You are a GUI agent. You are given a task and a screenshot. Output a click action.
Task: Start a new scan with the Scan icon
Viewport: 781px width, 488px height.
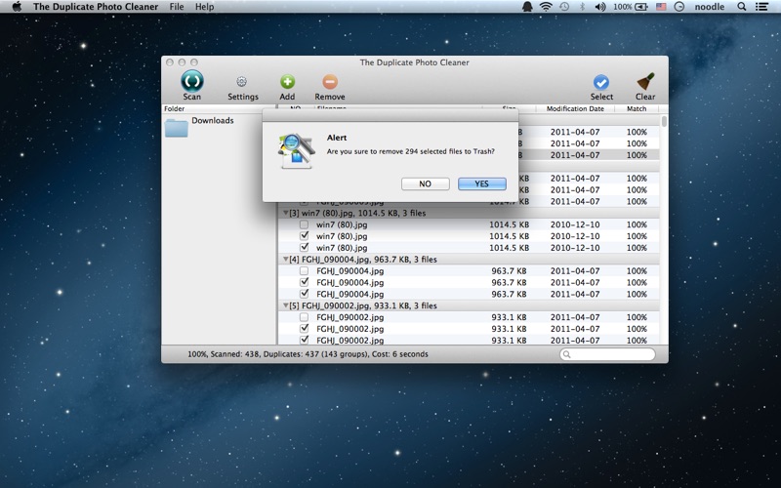coord(191,81)
